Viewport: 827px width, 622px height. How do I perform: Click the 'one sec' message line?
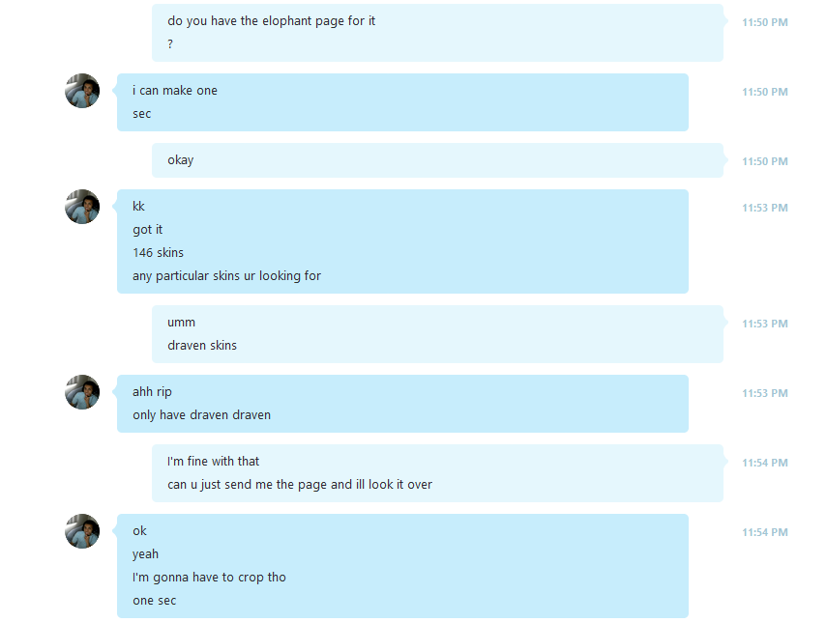(x=154, y=601)
